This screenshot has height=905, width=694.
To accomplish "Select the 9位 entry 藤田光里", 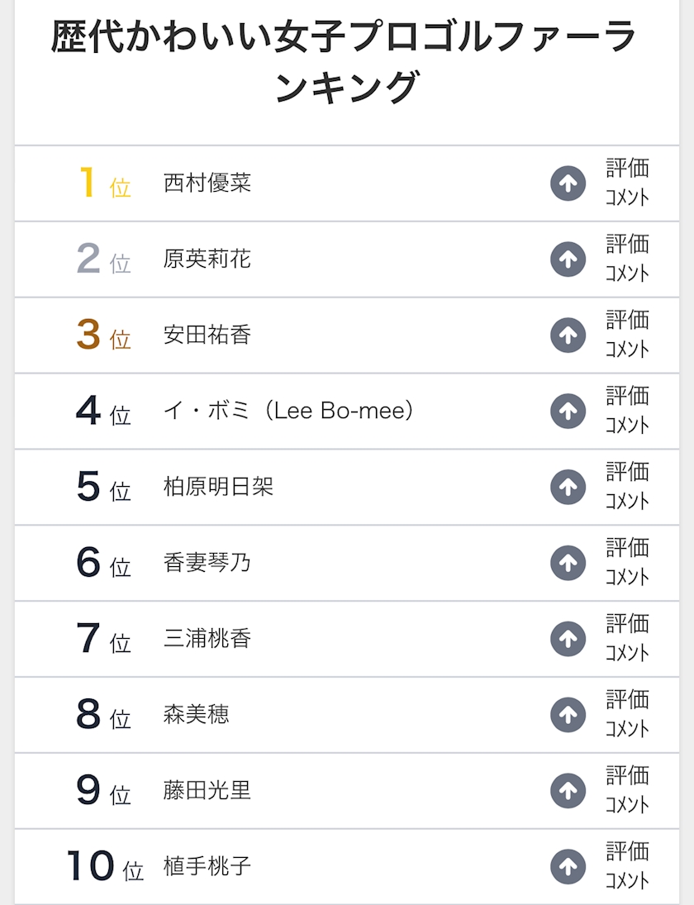I will pyautogui.click(x=207, y=791).
